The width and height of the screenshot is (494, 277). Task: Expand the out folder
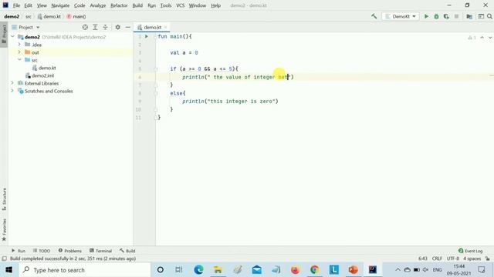[19, 52]
